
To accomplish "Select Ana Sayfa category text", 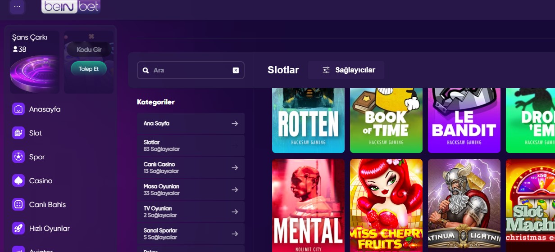I will 156,123.
